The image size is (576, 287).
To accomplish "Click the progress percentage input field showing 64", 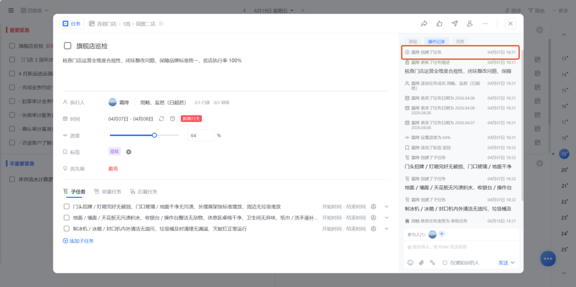I will point(201,135).
